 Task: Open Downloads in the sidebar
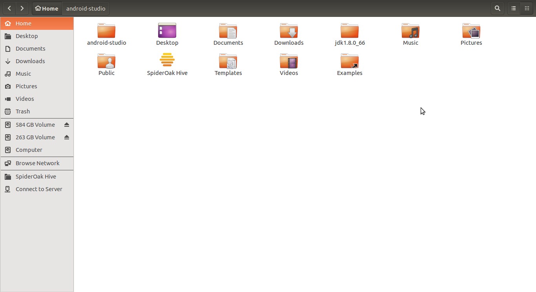pos(37,61)
